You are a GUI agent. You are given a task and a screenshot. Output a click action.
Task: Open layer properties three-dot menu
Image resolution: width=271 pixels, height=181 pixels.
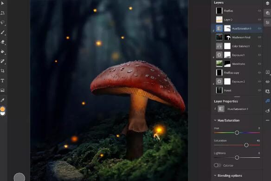[267, 120]
